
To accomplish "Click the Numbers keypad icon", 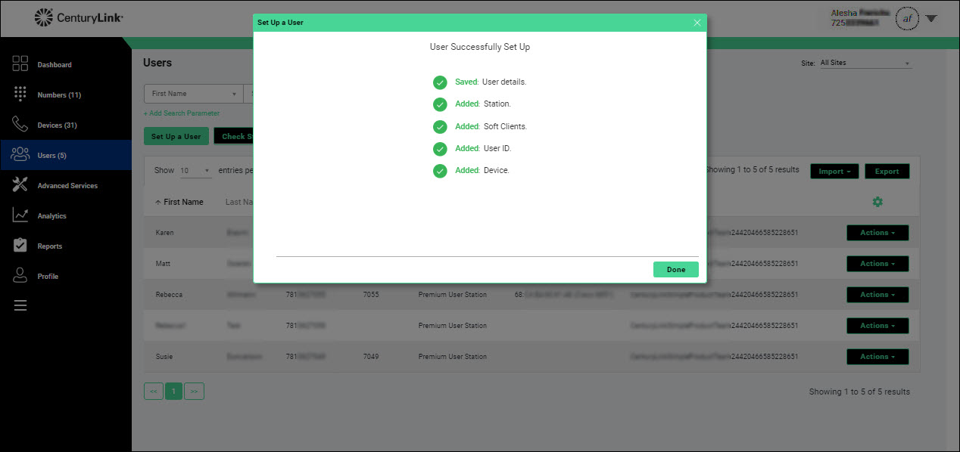I will tap(20, 94).
